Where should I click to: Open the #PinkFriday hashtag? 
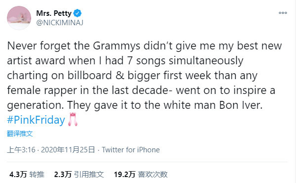pos(36,120)
